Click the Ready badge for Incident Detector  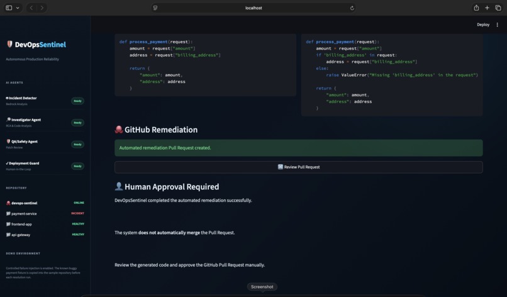click(x=77, y=101)
